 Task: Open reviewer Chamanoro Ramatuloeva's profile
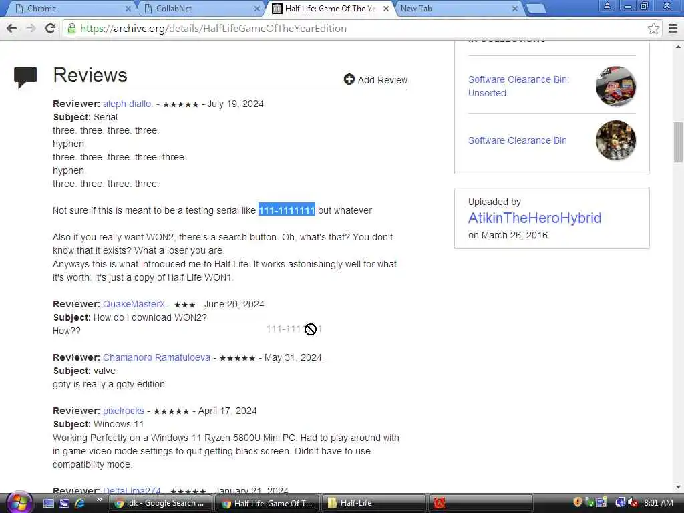156,357
